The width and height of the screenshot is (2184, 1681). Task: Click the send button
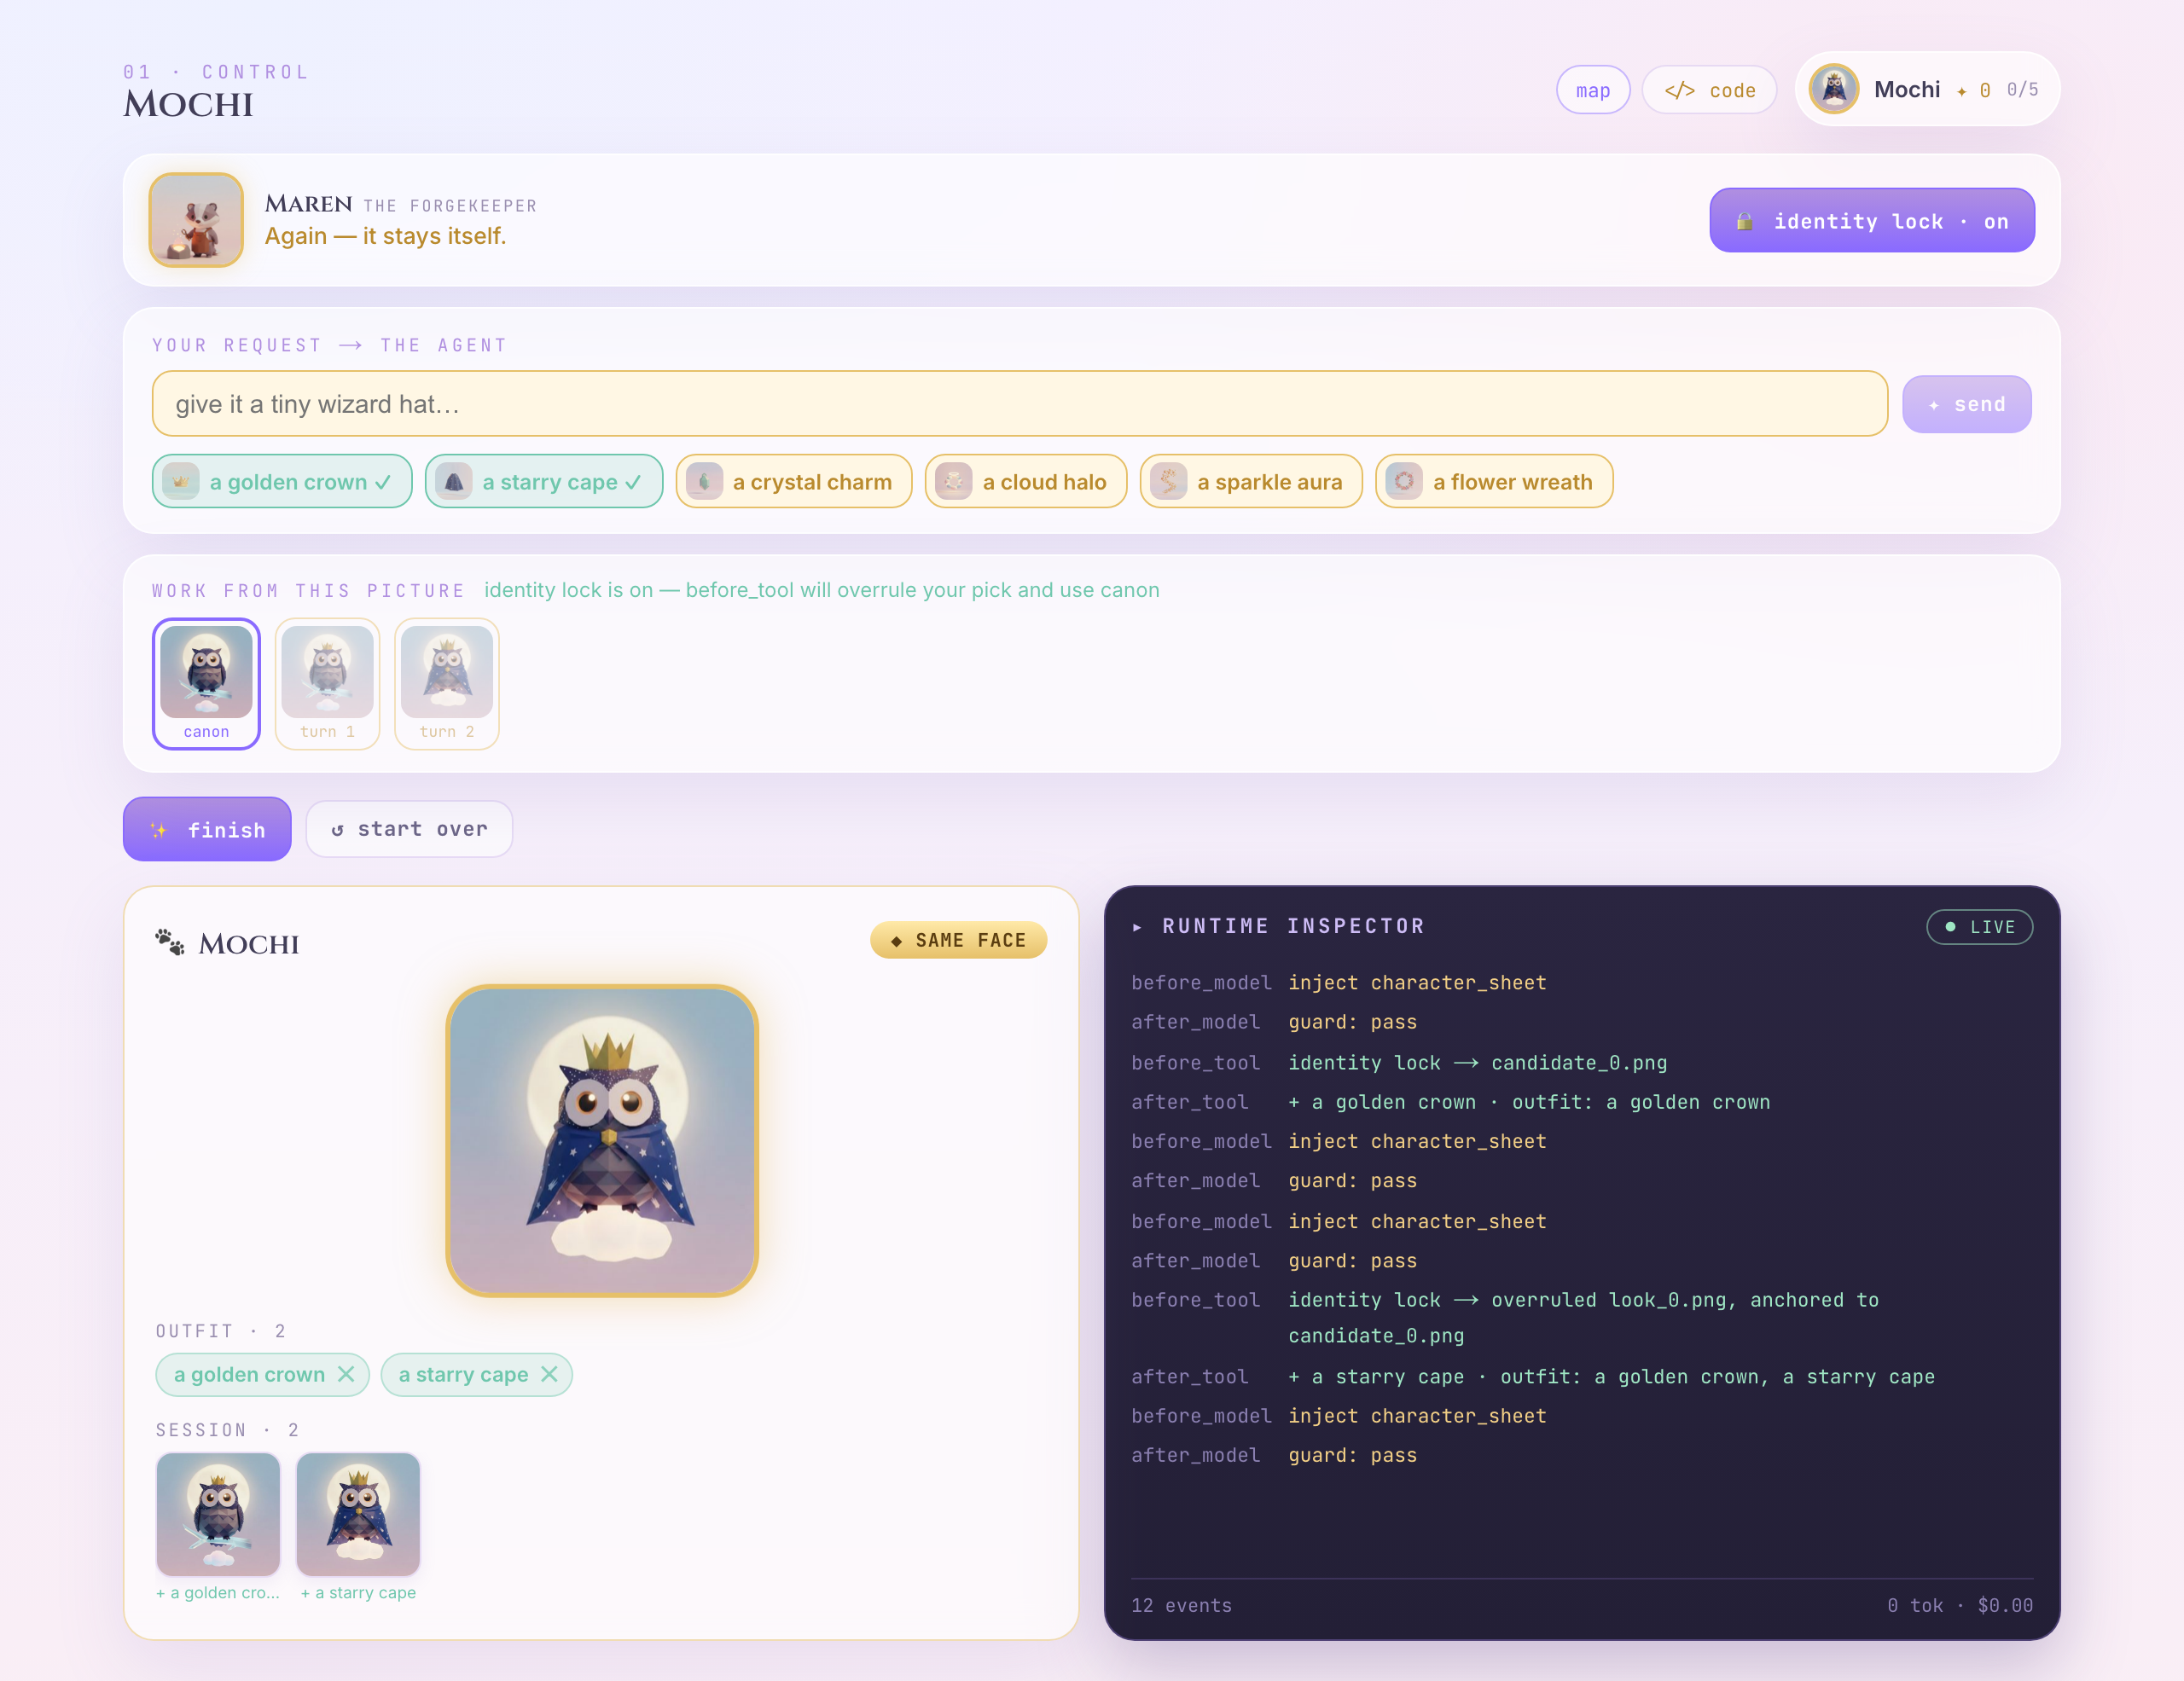[1966, 405]
